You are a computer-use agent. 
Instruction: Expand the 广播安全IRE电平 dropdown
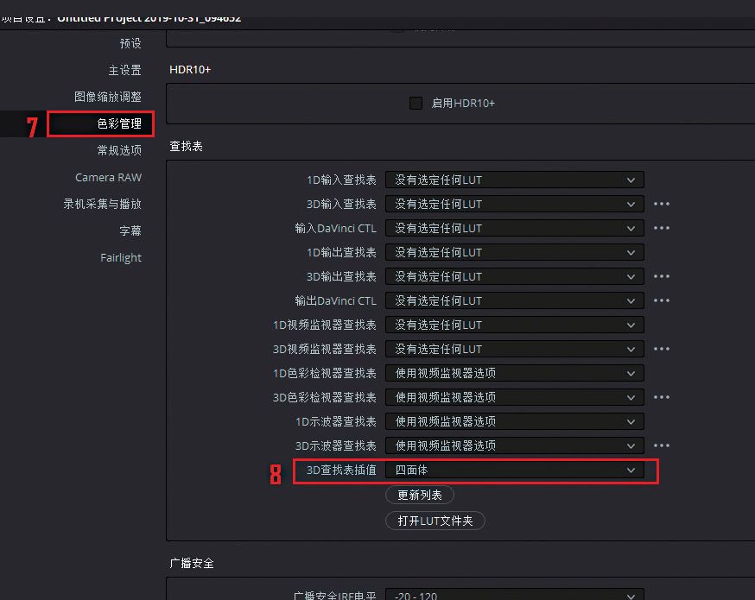(x=514, y=594)
